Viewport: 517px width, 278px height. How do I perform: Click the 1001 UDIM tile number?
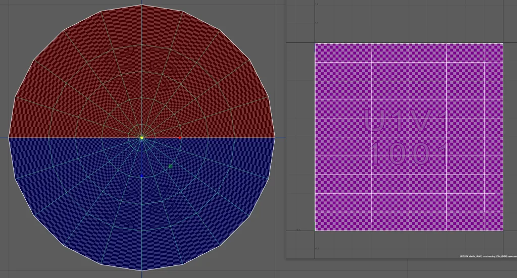click(408, 153)
